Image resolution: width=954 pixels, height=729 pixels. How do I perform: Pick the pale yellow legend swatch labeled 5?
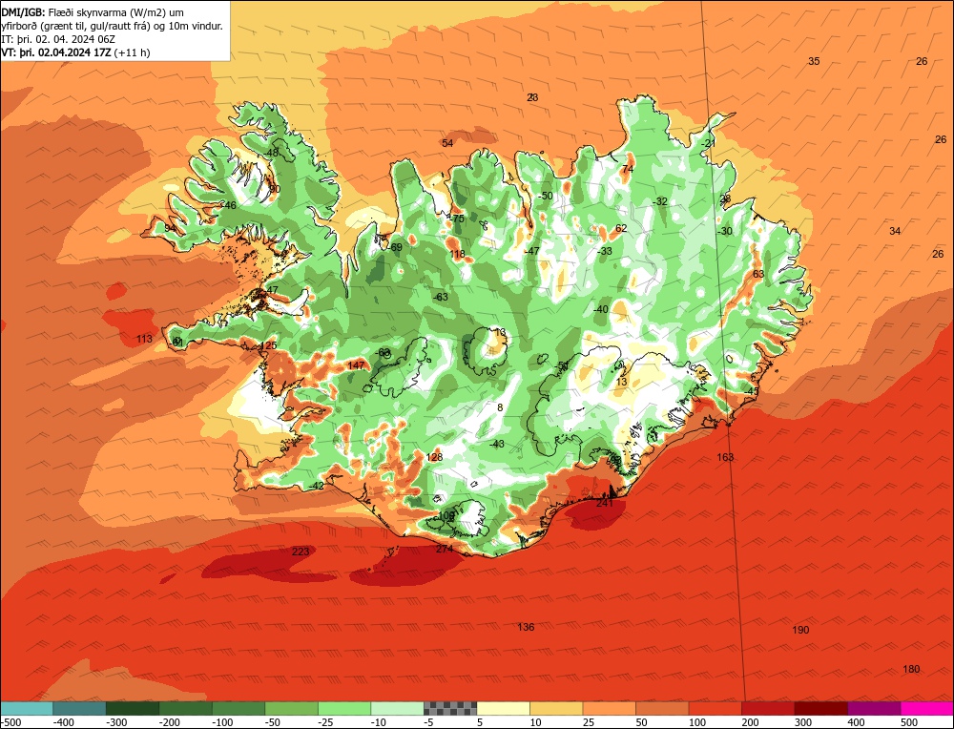[x=503, y=708]
